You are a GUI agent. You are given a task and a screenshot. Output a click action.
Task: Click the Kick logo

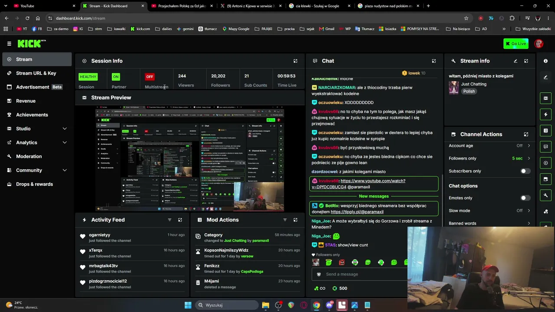click(x=31, y=43)
